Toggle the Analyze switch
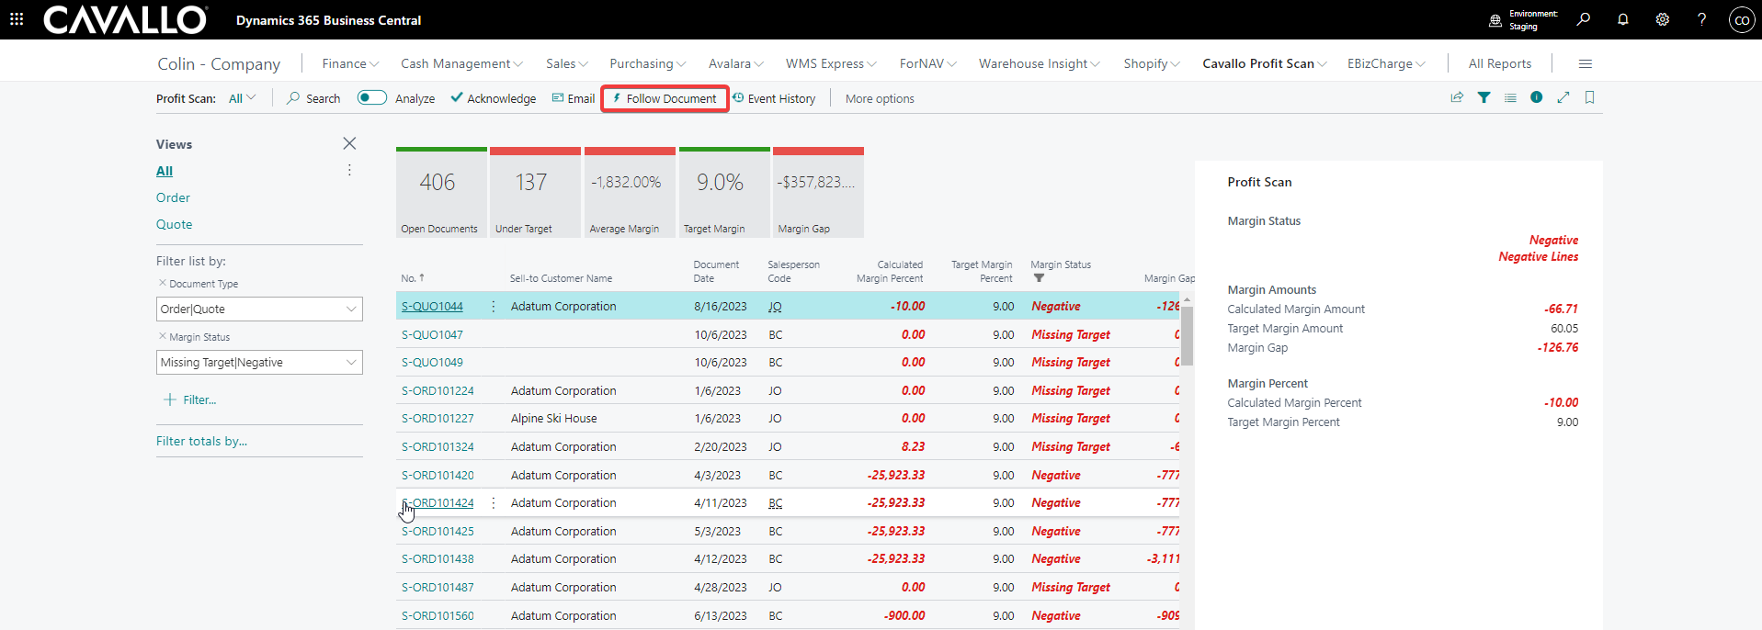Viewport: 1762px width, 630px height. [372, 97]
